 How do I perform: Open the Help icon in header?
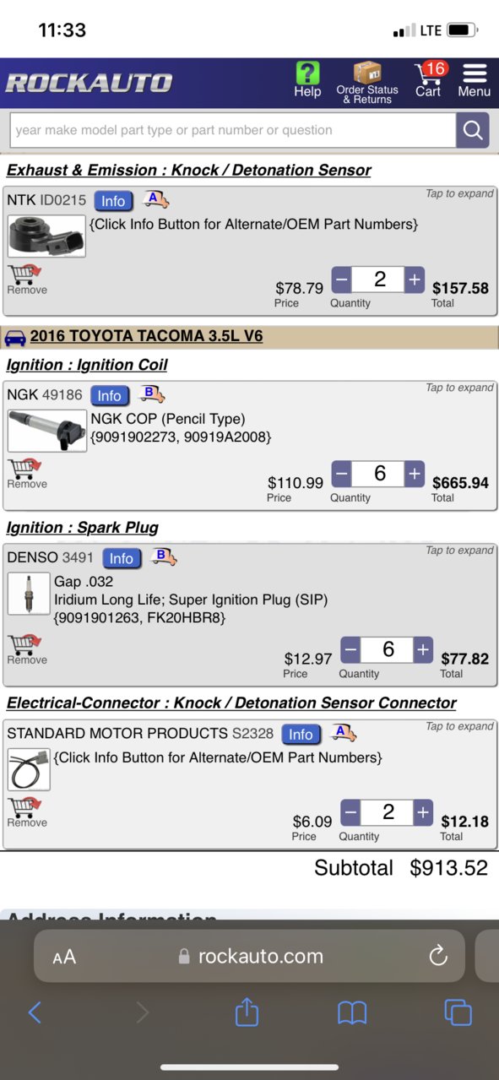(307, 80)
